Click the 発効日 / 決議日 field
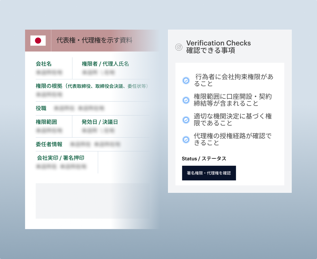Viewport: 317px width, 259px height. 100,122
